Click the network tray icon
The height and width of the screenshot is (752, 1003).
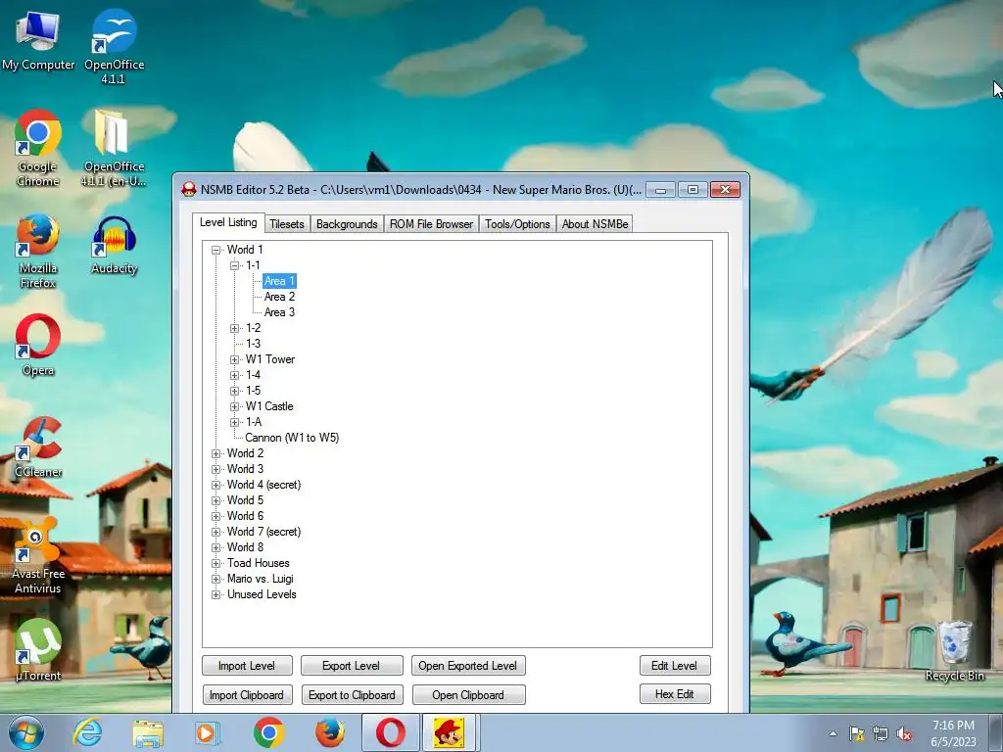[881, 734]
